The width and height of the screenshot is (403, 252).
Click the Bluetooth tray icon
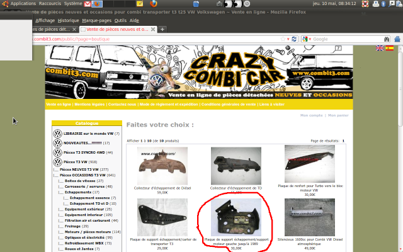coord(383,4)
